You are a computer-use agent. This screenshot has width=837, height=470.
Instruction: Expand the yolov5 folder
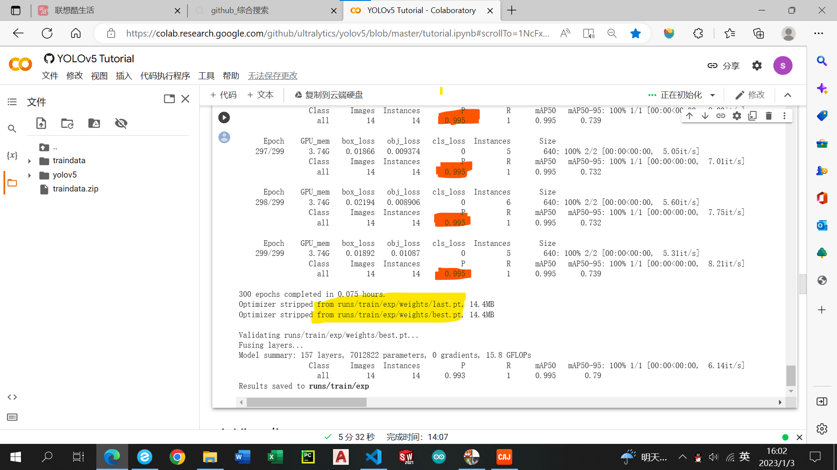pyautogui.click(x=30, y=175)
